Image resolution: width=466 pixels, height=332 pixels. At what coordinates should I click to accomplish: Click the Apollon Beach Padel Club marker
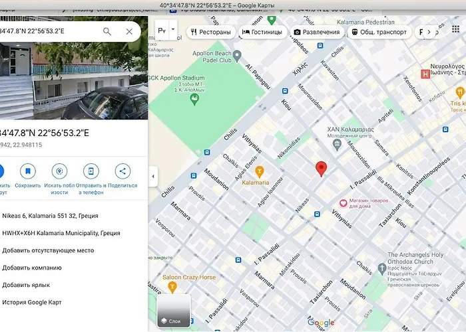237,56
